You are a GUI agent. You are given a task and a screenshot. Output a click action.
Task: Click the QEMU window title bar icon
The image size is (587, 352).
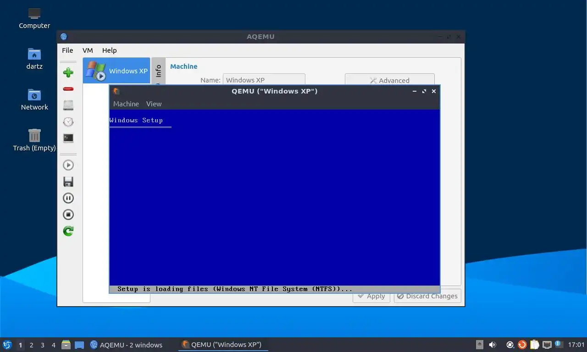click(x=116, y=91)
